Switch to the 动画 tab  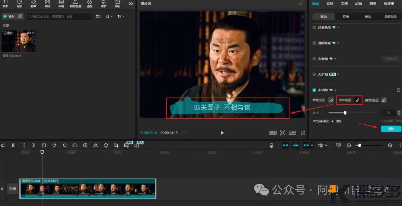[x=358, y=4]
